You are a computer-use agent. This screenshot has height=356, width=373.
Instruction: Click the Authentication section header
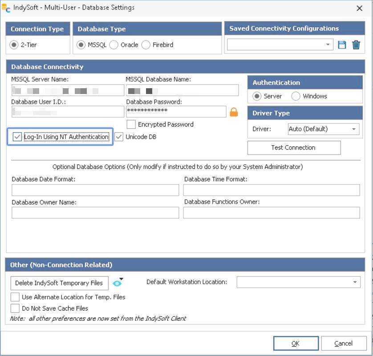click(x=305, y=82)
